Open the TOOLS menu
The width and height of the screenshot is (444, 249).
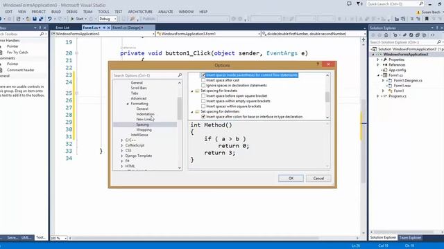[103, 12]
